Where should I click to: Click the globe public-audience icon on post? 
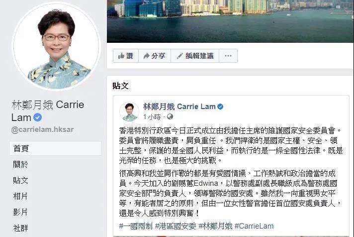[x=170, y=117]
